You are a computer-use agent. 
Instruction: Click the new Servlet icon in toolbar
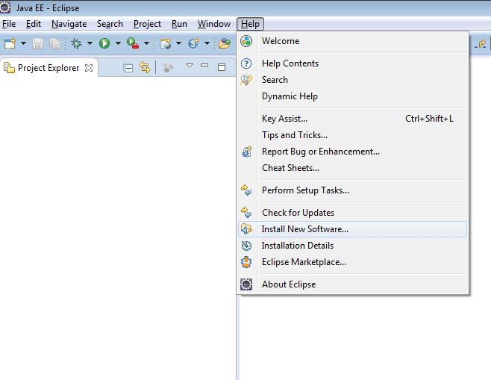pos(193,43)
